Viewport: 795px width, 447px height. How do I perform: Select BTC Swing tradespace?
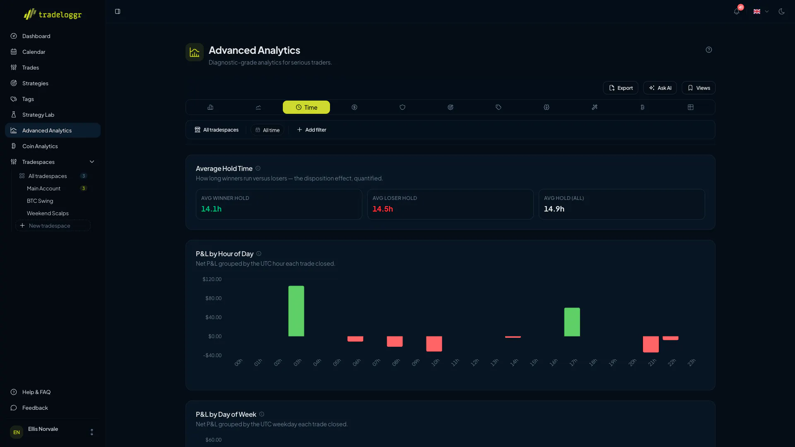click(x=53, y=201)
